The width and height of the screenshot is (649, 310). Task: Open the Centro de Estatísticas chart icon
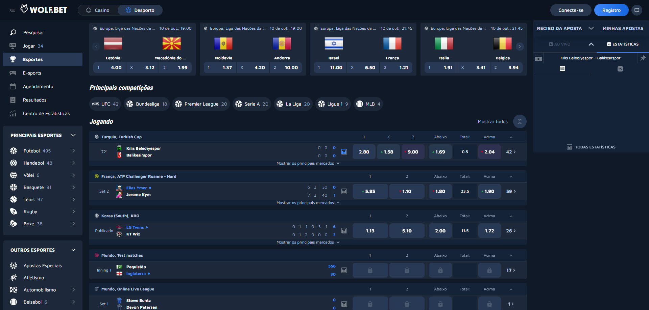pyautogui.click(x=13, y=113)
